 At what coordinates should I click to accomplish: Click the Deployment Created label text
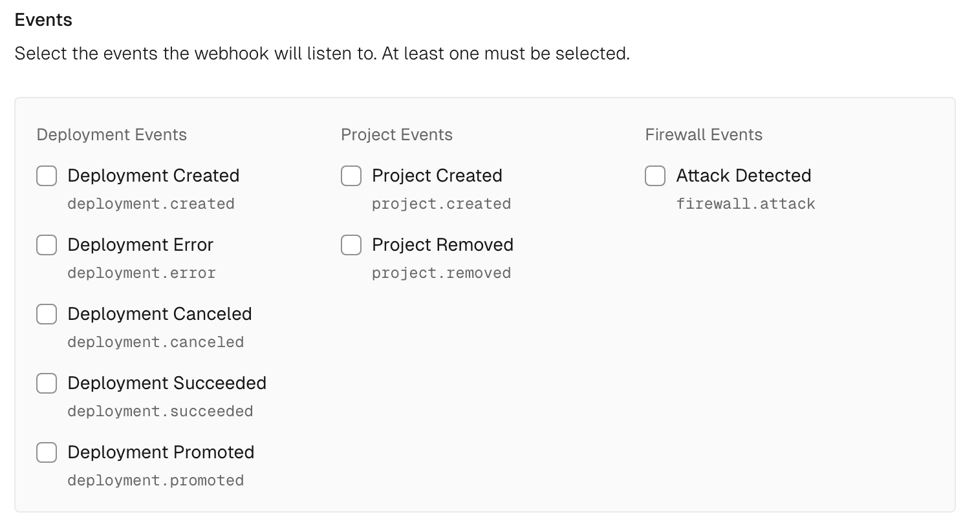(153, 175)
